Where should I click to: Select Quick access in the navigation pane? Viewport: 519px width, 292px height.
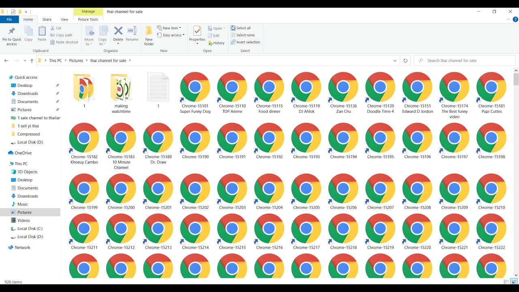(26, 77)
